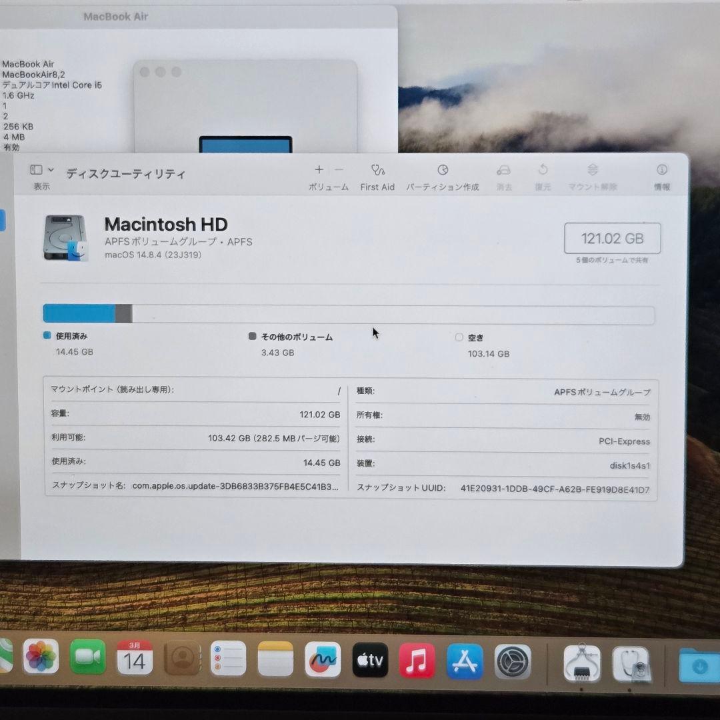Viewport: 720px width, 720px height.
Task: Open the 121.02 GB volume sharing menu
Action: [611, 238]
